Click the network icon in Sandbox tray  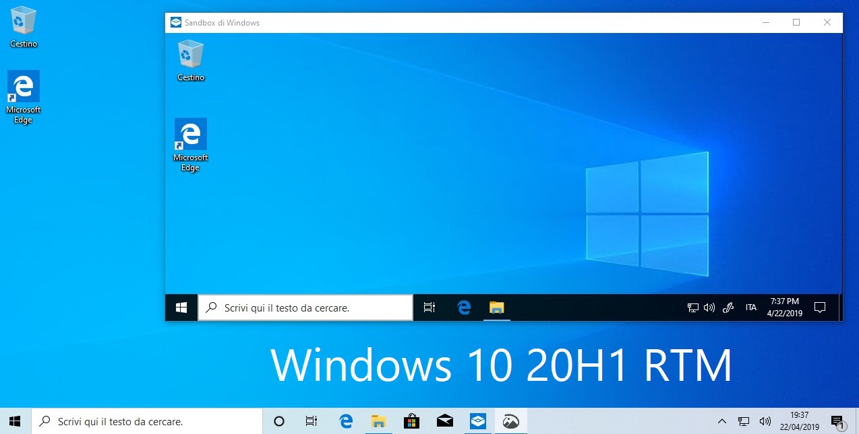click(692, 308)
